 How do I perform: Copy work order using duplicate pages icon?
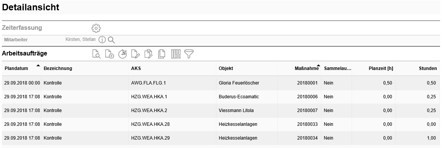[162, 54]
